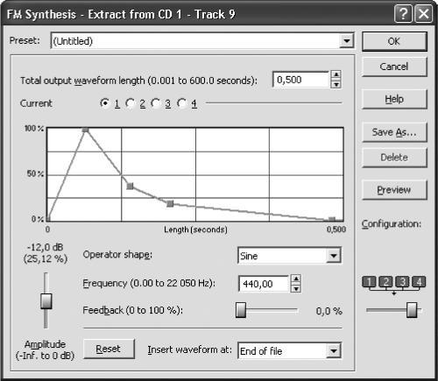Click the envelope peak point at 100%

85,130
